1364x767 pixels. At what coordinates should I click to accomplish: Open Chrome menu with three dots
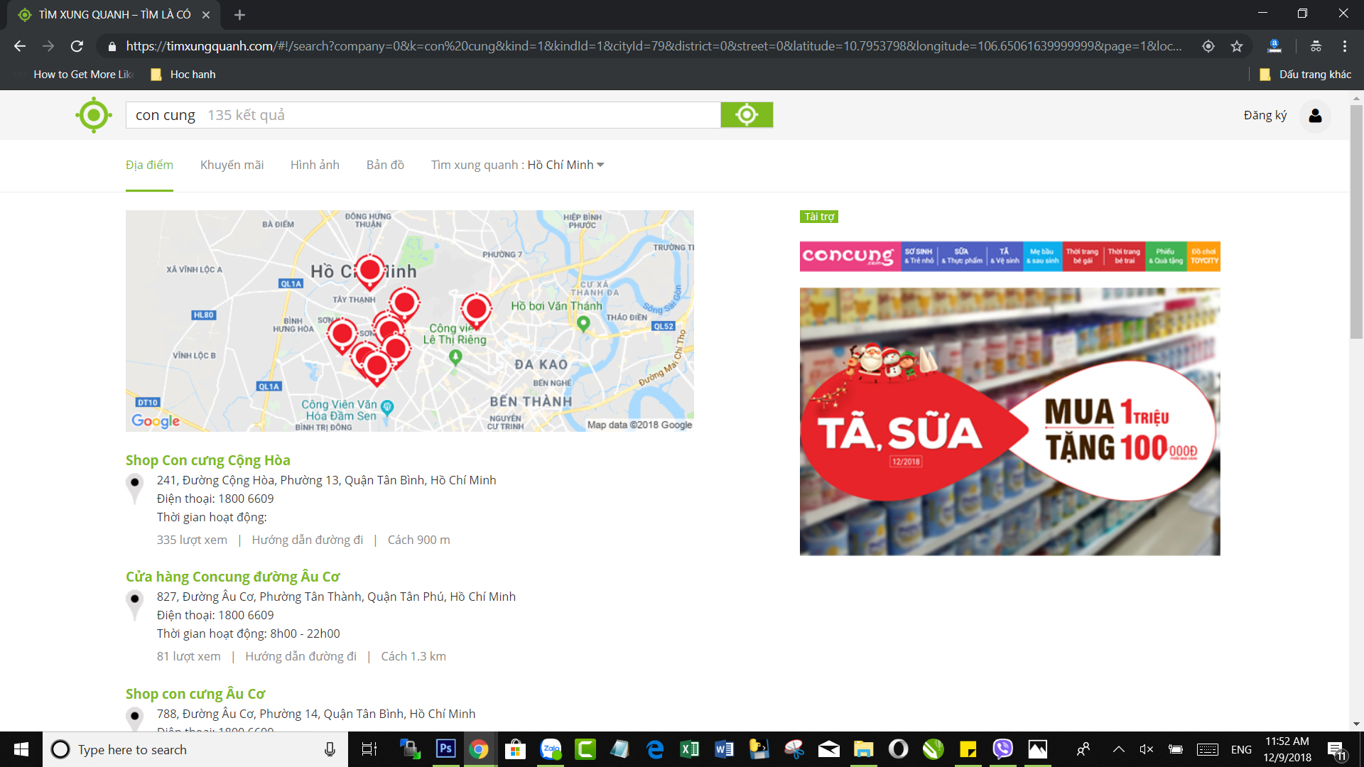point(1345,46)
